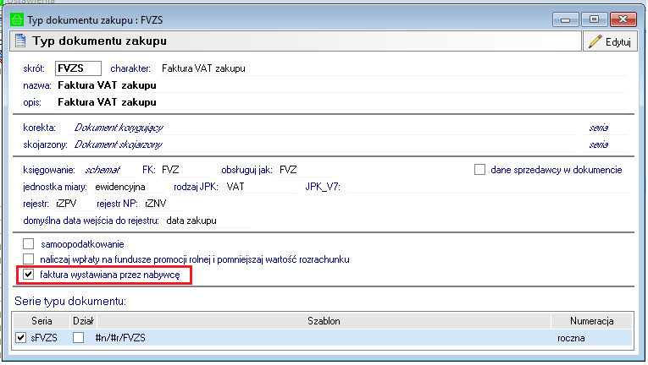Click the skrót field containing FVZS
The height and width of the screenshot is (365, 648).
(x=78, y=68)
